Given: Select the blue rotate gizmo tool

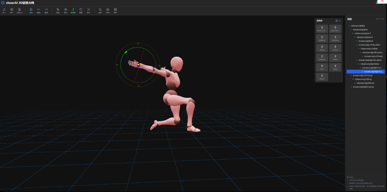Looking at the screenshot, I should point(31,10).
